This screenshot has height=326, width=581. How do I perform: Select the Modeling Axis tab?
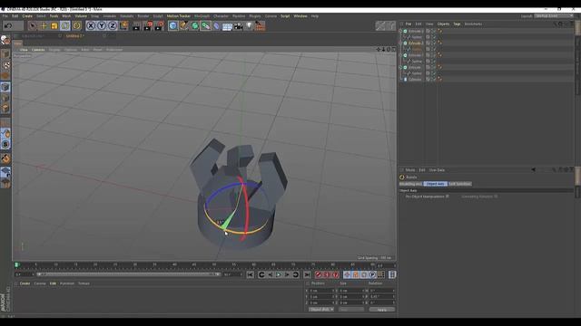pyautogui.click(x=410, y=184)
